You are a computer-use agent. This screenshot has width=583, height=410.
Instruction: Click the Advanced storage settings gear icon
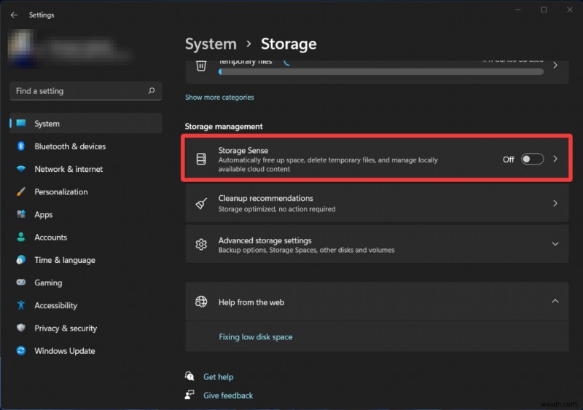coord(201,244)
